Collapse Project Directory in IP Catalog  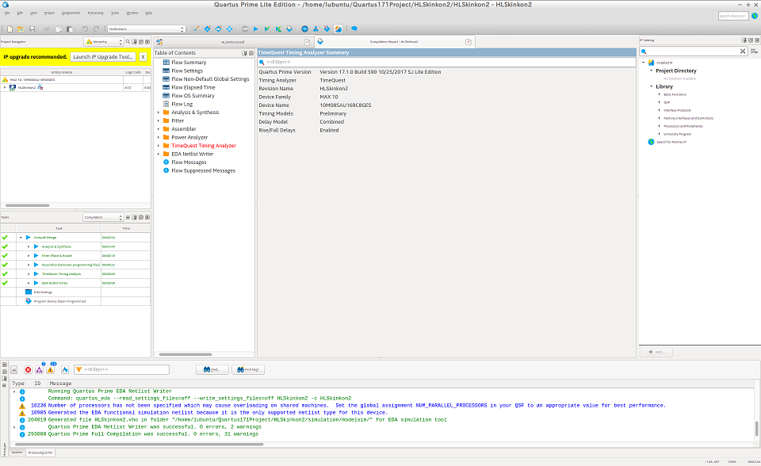(x=652, y=71)
